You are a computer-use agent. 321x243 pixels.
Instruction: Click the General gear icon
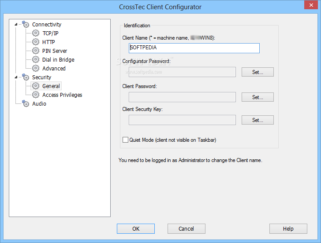(36, 86)
